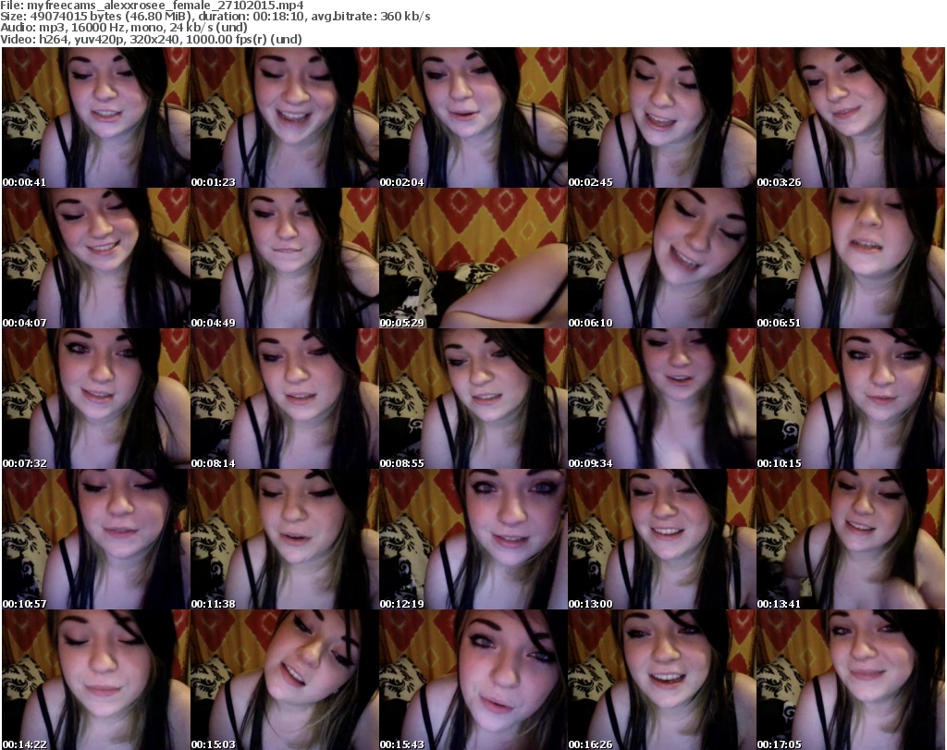947x750 pixels.
Task: Pick the 00:10:15 preview frame
Action: pos(851,399)
